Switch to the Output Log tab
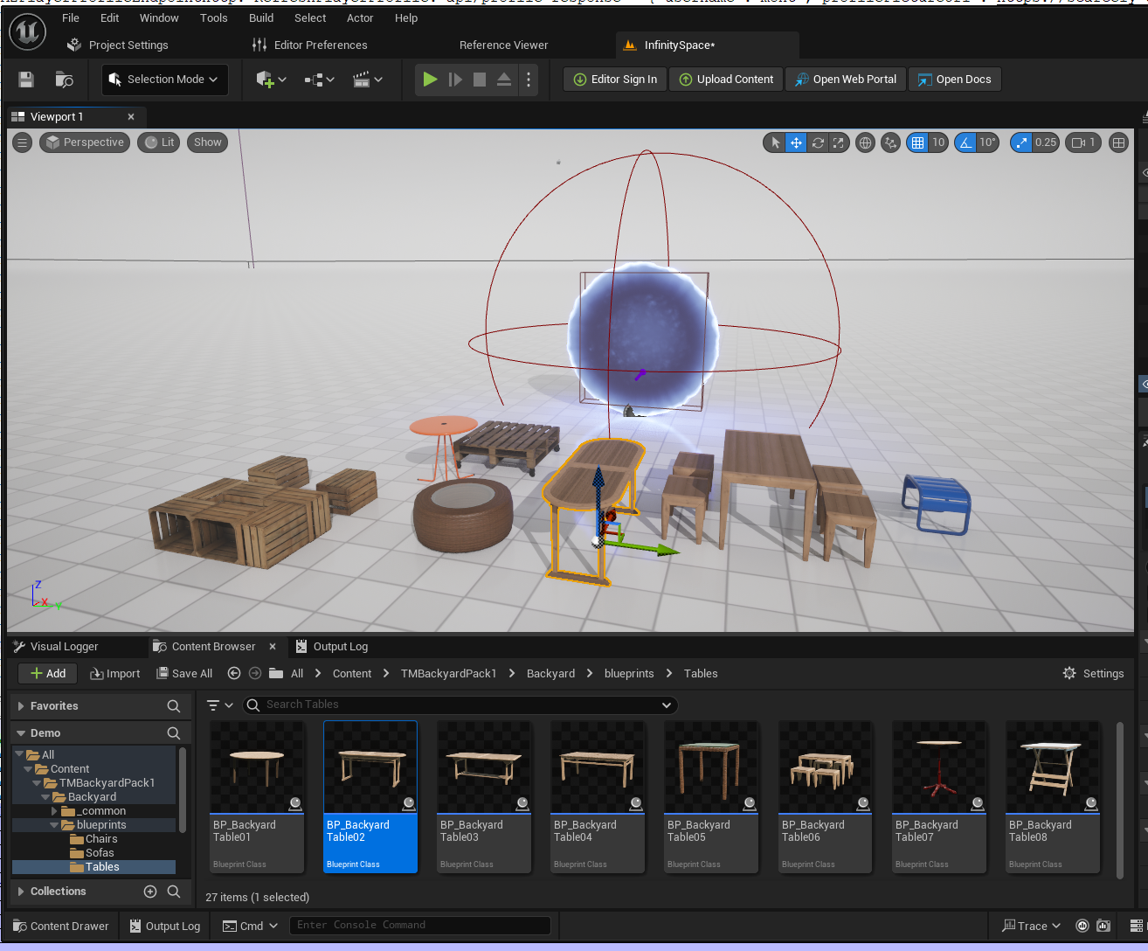1148x951 pixels. tap(340, 647)
